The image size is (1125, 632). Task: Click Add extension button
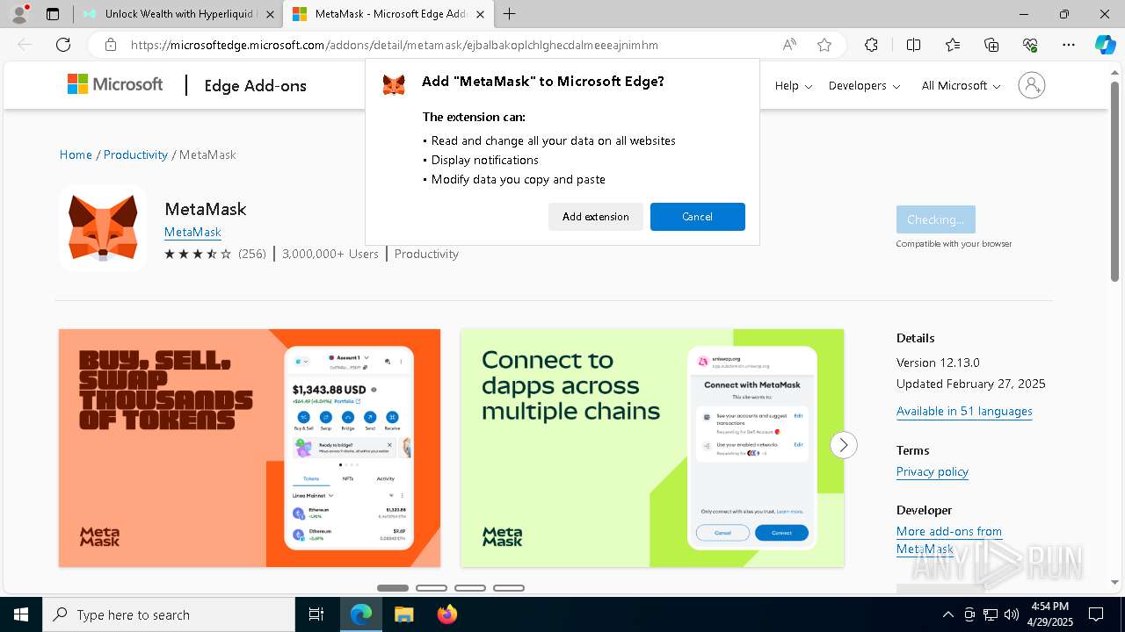tap(596, 217)
